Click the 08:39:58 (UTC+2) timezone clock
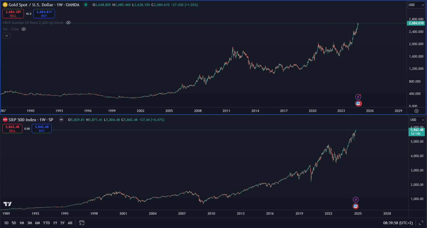 tap(398, 223)
